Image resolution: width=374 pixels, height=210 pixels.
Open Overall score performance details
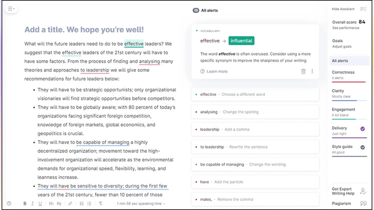pos(349,25)
